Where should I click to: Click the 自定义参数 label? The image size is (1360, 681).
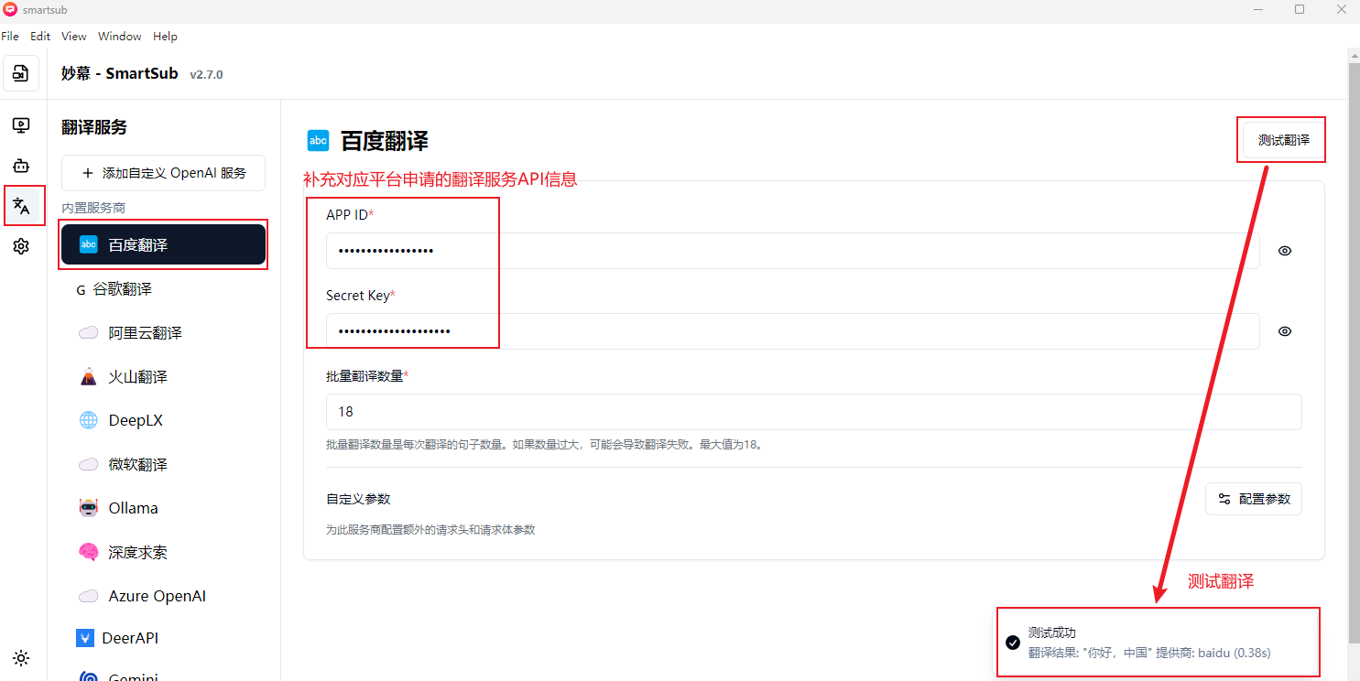pyautogui.click(x=358, y=499)
